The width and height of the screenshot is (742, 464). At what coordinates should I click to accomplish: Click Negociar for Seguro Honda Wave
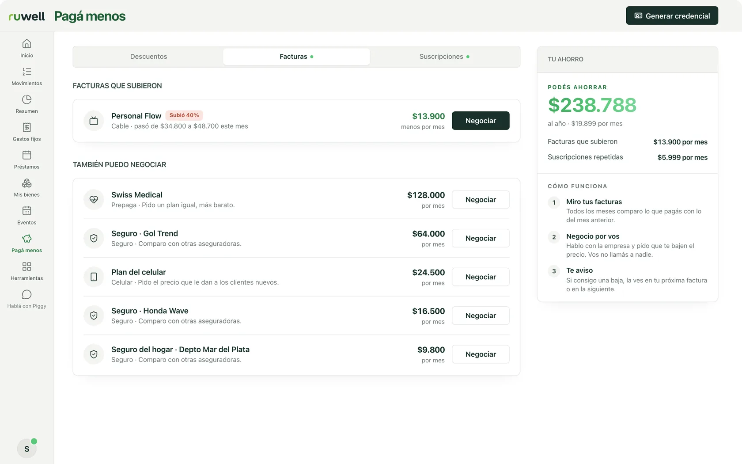[x=481, y=316]
